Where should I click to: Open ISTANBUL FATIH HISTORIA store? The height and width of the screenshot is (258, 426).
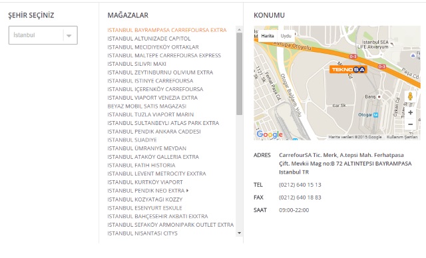coord(141,165)
